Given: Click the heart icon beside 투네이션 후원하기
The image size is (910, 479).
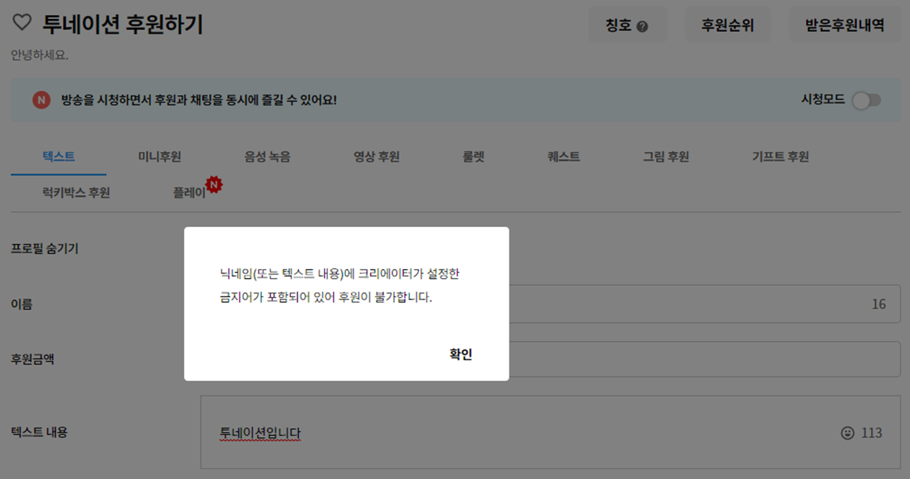Looking at the screenshot, I should pyautogui.click(x=22, y=23).
